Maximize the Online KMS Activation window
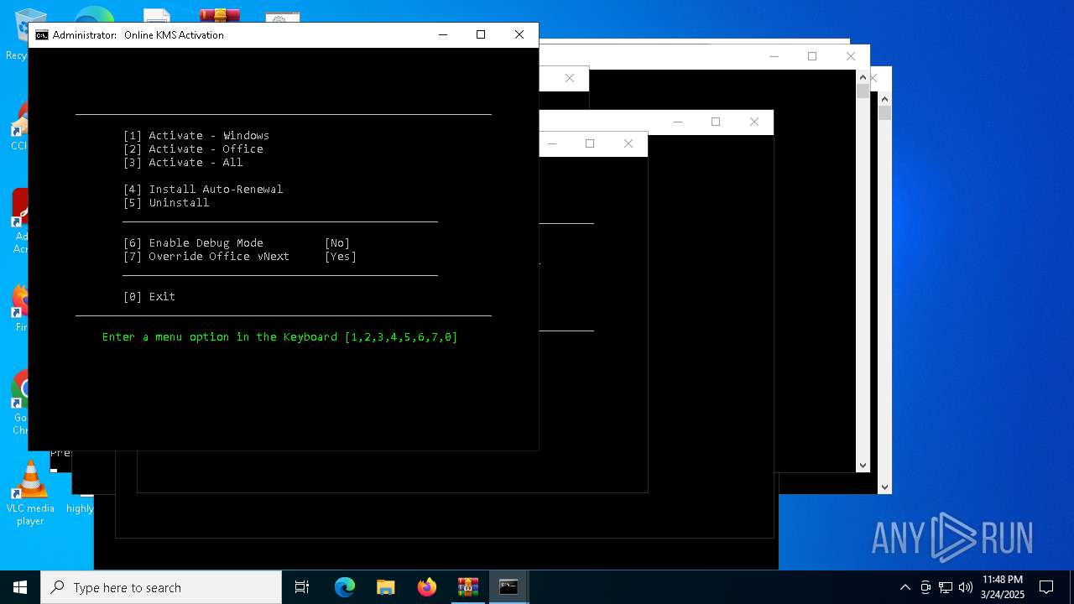Viewport: 1074px width, 604px height. (481, 34)
